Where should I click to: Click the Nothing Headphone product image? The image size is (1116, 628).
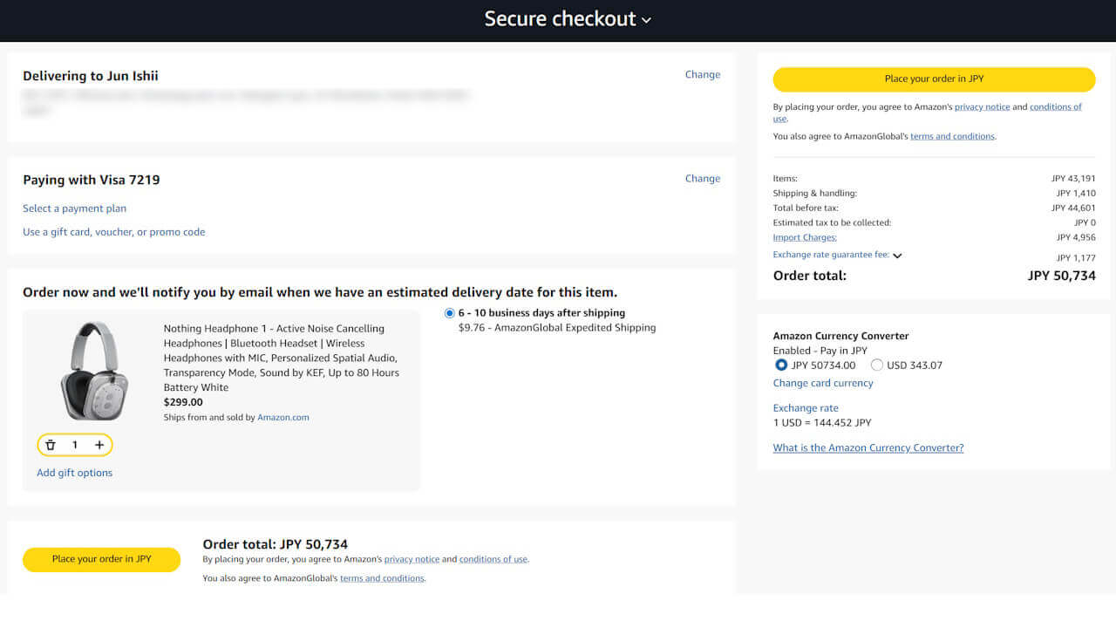point(94,371)
